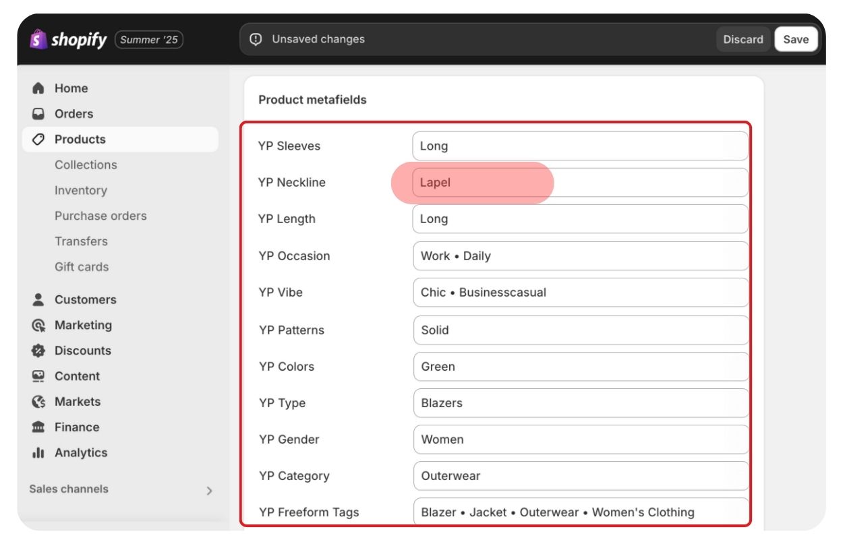Viewport: 843px width, 544px height.
Task: Click the Unsaved changes status text
Action: point(318,39)
